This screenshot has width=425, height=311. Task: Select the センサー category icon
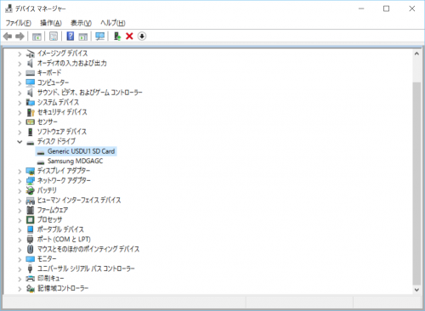point(31,122)
